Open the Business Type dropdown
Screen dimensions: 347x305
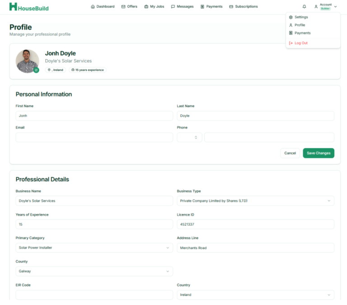point(255,200)
